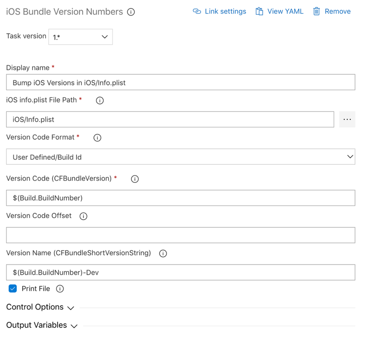Viewport: 365px width, 343px height.
Task: Show info for iOS info.plist File Path
Action: [x=100, y=100]
